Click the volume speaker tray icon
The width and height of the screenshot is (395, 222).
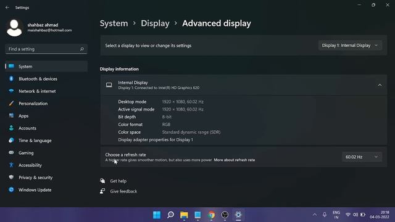tap(355, 215)
